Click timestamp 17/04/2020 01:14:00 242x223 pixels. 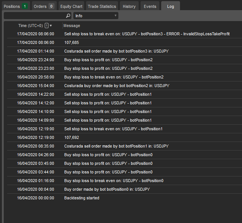(35, 51)
